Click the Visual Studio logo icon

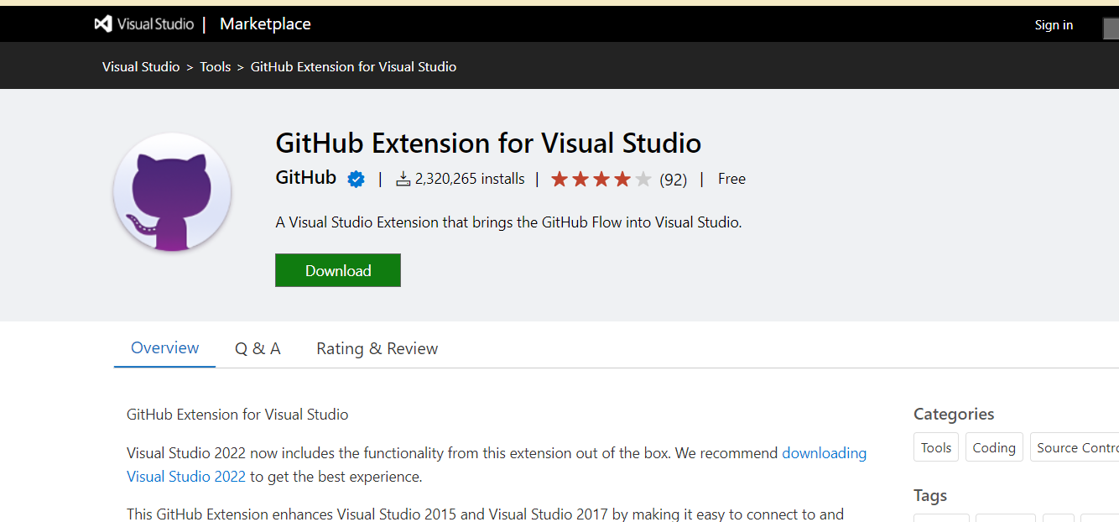103,24
